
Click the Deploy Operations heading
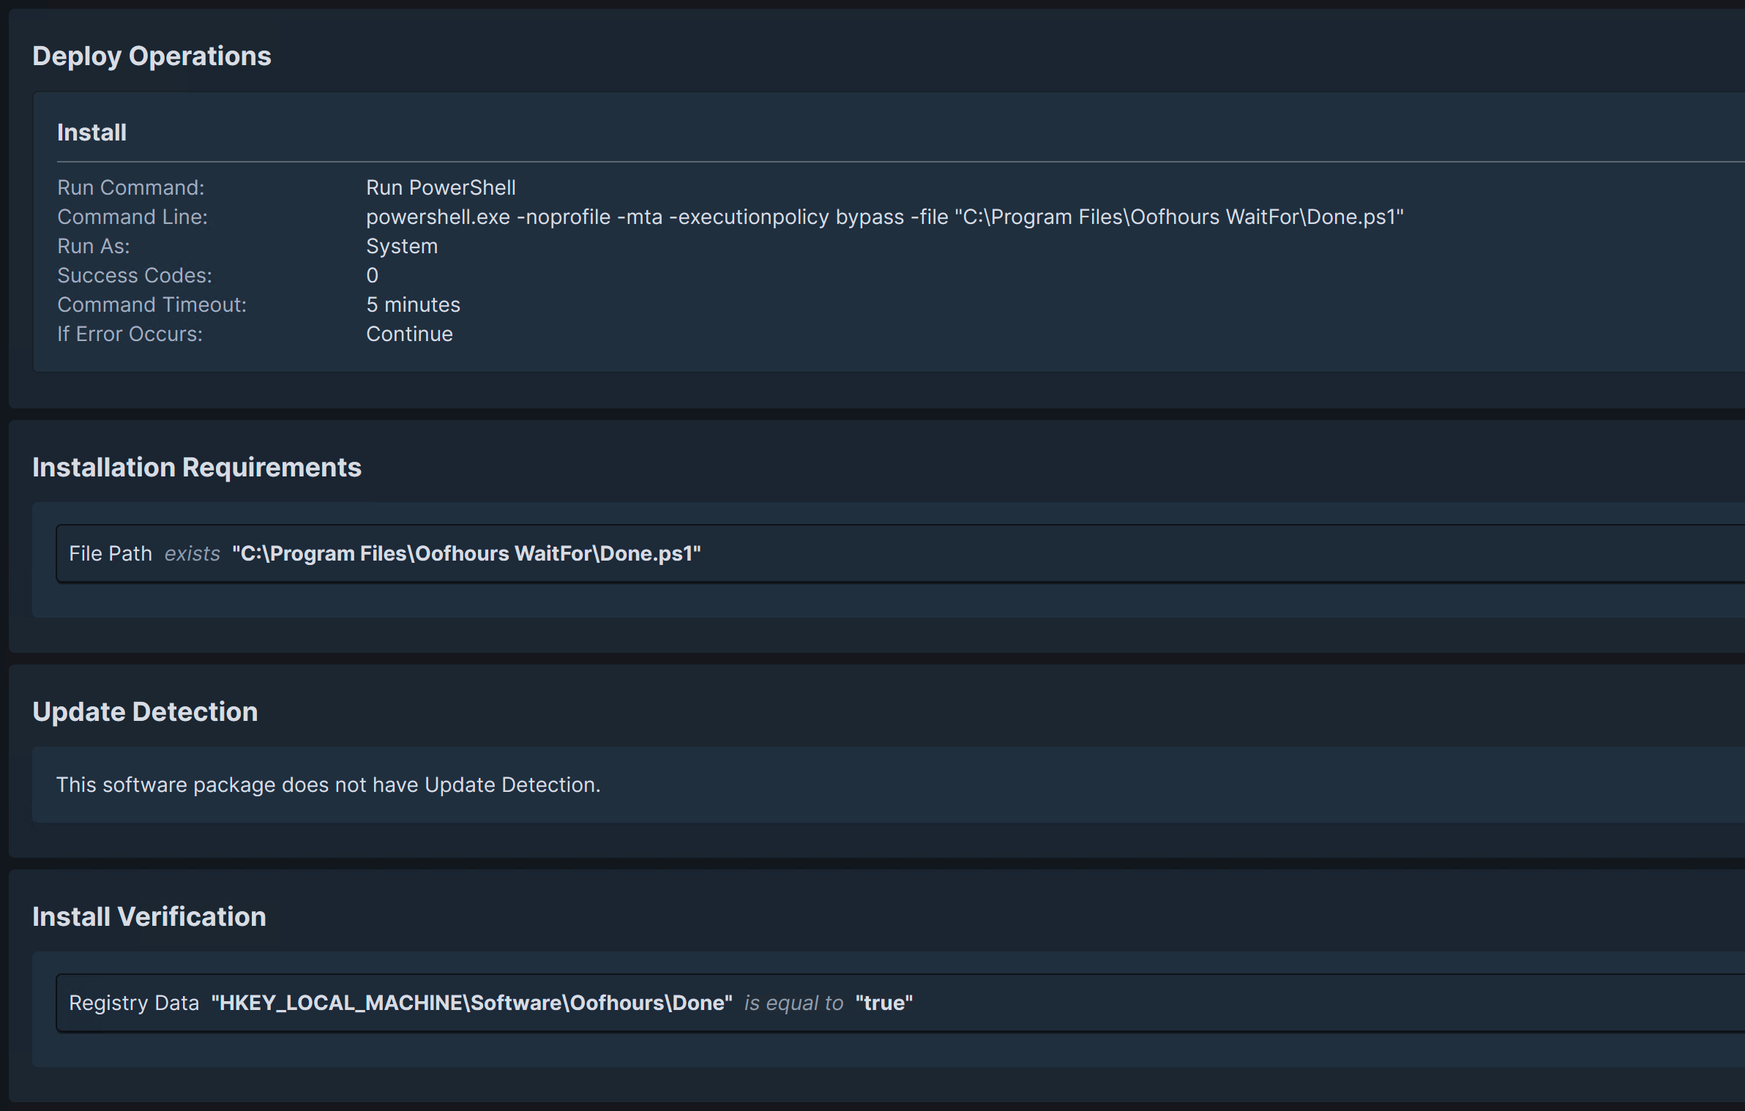click(x=152, y=56)
